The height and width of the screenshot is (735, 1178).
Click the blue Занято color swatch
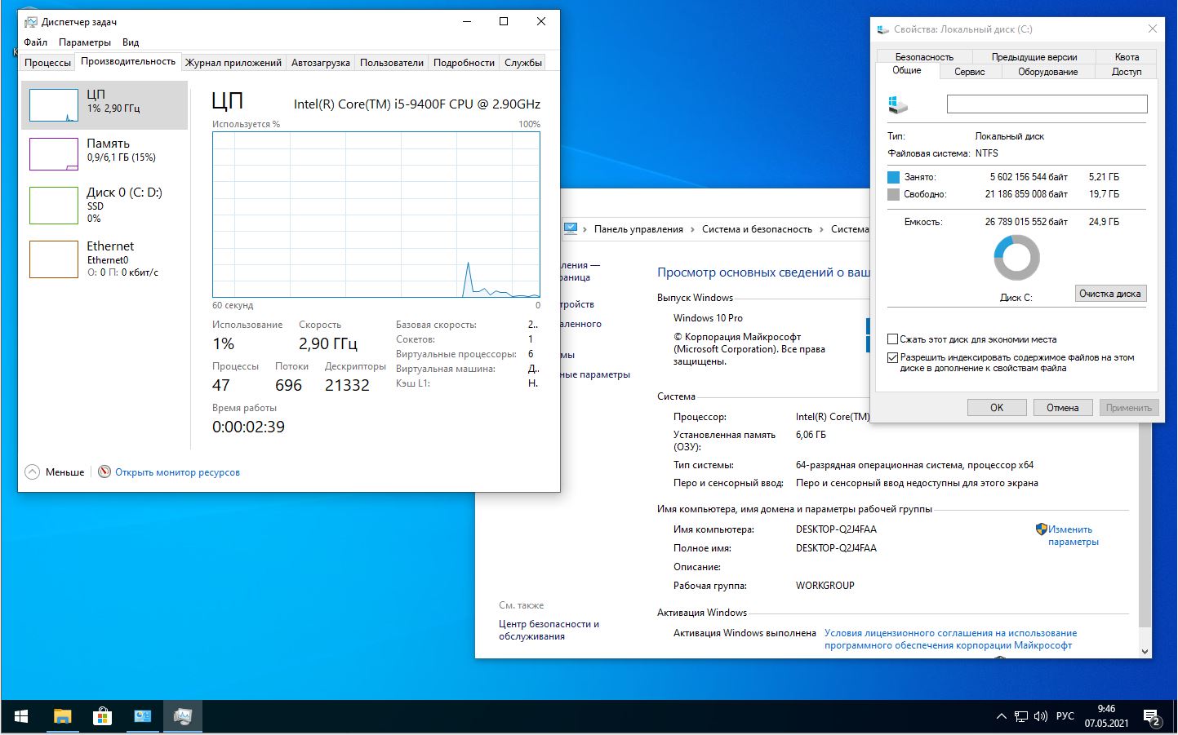(x=893, y=177)
